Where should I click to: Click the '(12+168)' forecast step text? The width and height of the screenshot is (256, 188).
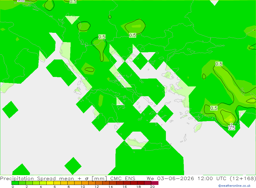click(243, 178)
